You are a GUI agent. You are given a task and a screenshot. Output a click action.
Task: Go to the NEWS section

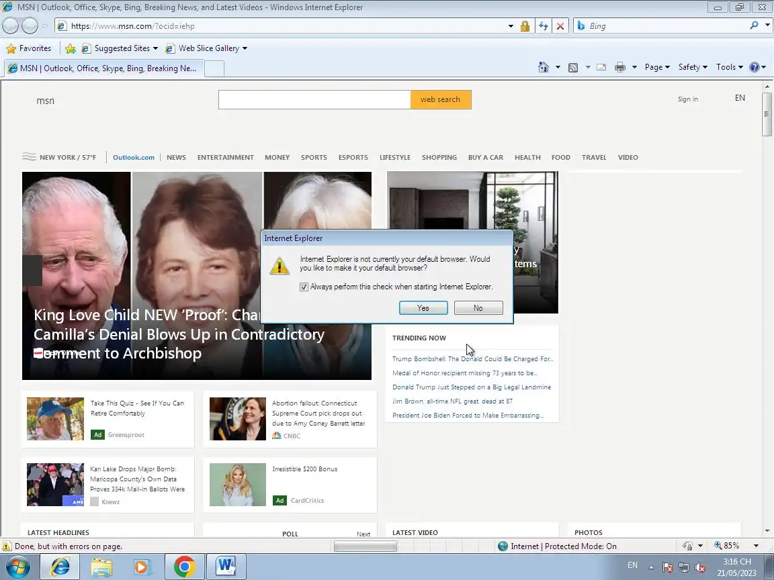176,157
